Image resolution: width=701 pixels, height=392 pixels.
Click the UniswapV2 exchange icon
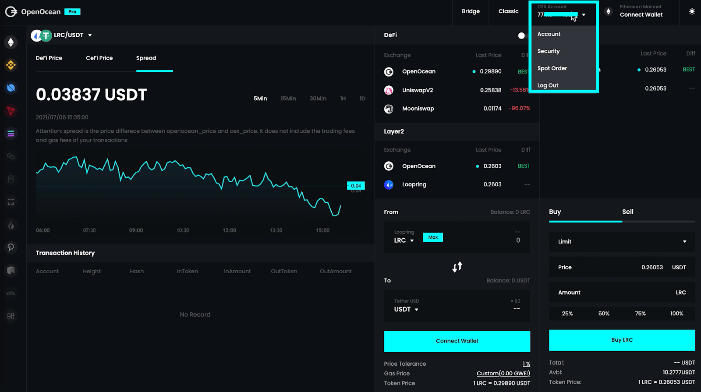click(389, 90)
